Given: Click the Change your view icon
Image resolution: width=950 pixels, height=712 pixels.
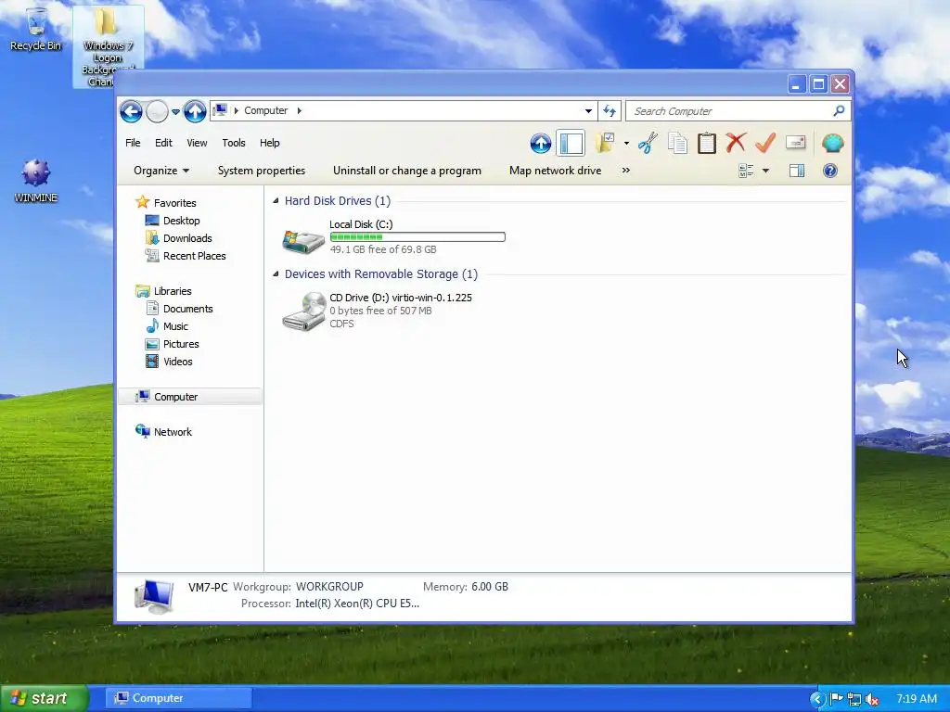Looking at the screenshot, I should pos(746,171).
